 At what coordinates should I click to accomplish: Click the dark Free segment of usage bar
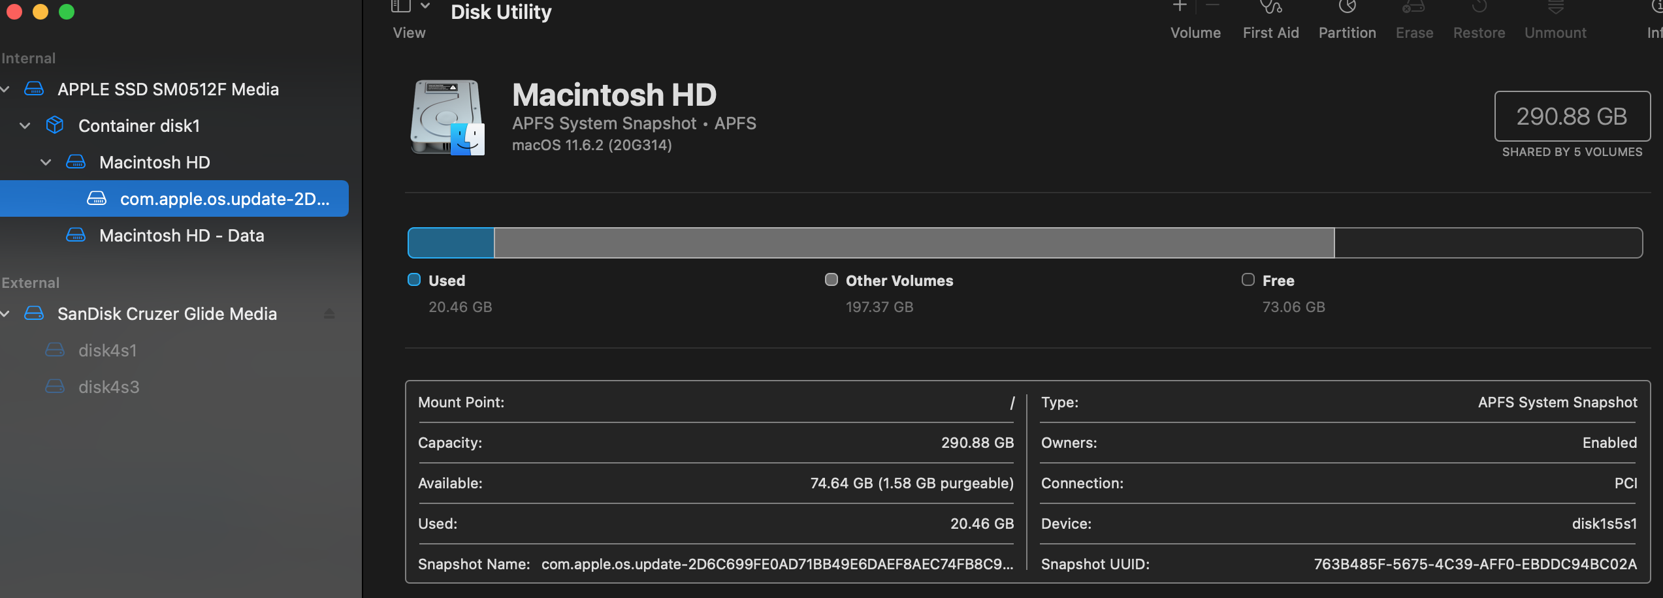1488,243
